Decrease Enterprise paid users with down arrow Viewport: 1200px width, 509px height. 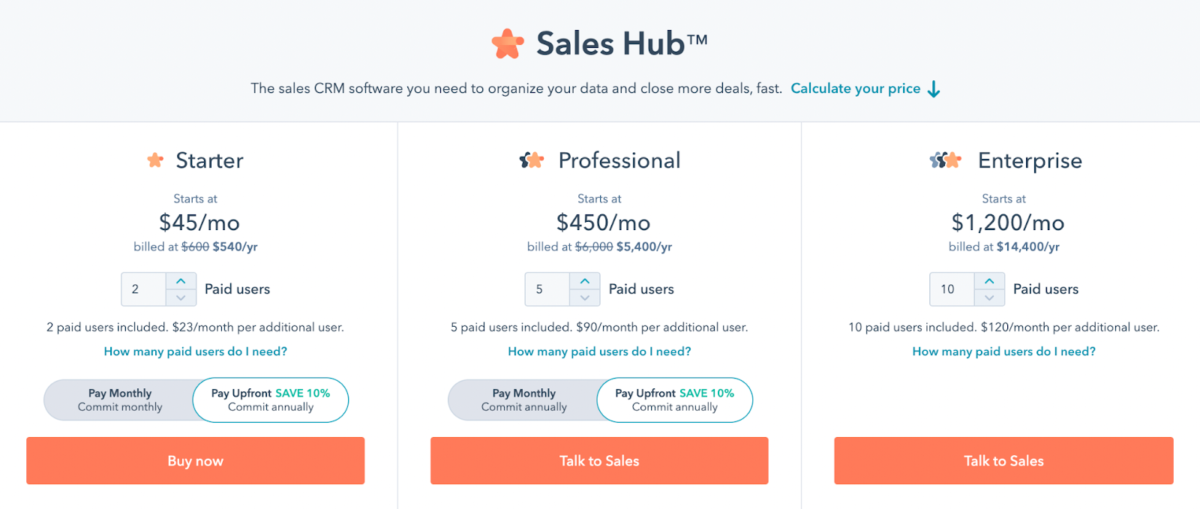989,298
